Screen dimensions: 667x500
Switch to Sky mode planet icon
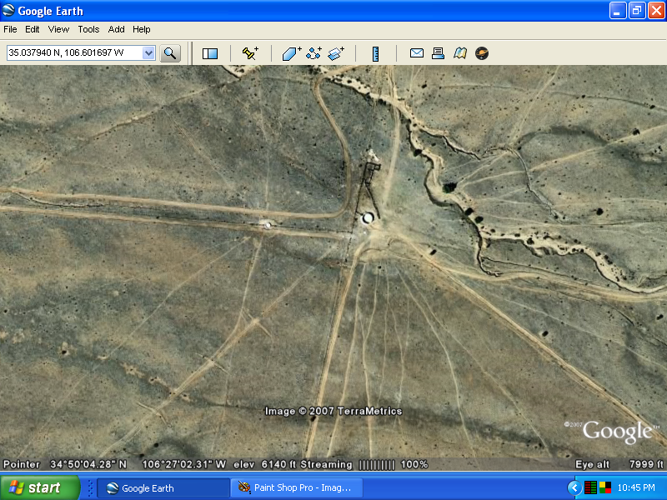click(x=482, y=53)
